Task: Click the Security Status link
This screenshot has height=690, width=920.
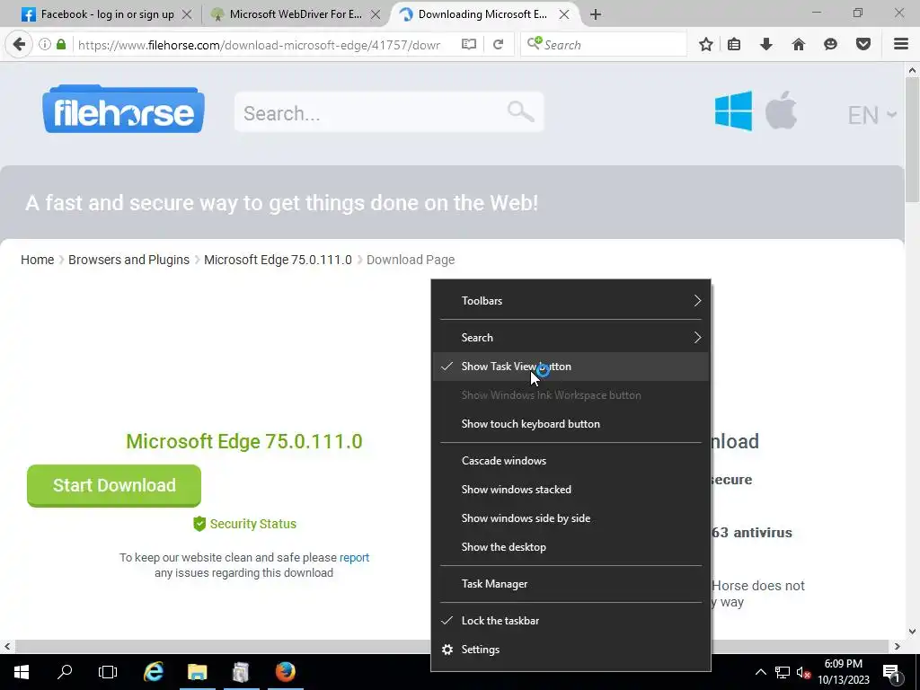Action: 244,524
